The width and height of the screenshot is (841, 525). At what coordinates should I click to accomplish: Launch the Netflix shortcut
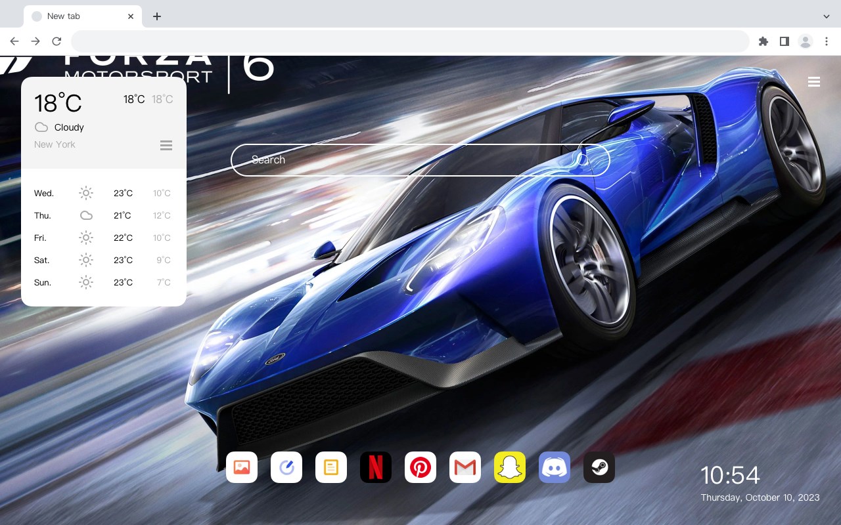click(x=376, y=467)
